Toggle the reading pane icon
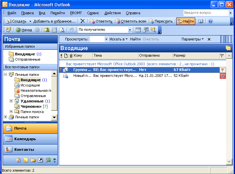 pos(54,30)
